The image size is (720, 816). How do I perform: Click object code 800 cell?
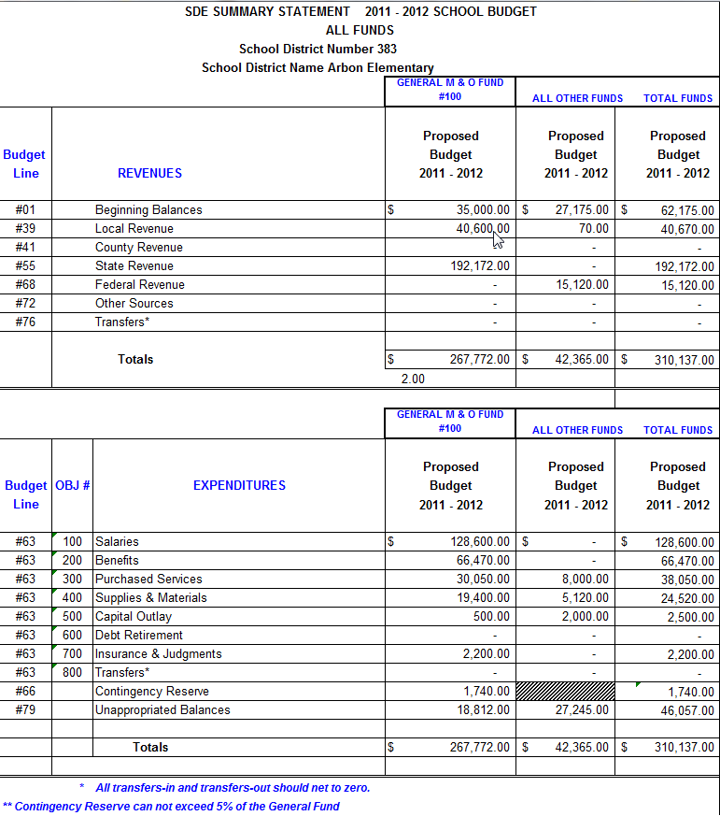coord(72,673)
